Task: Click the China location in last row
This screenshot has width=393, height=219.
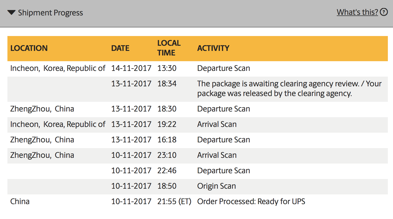Action: [x=20, y=202]
